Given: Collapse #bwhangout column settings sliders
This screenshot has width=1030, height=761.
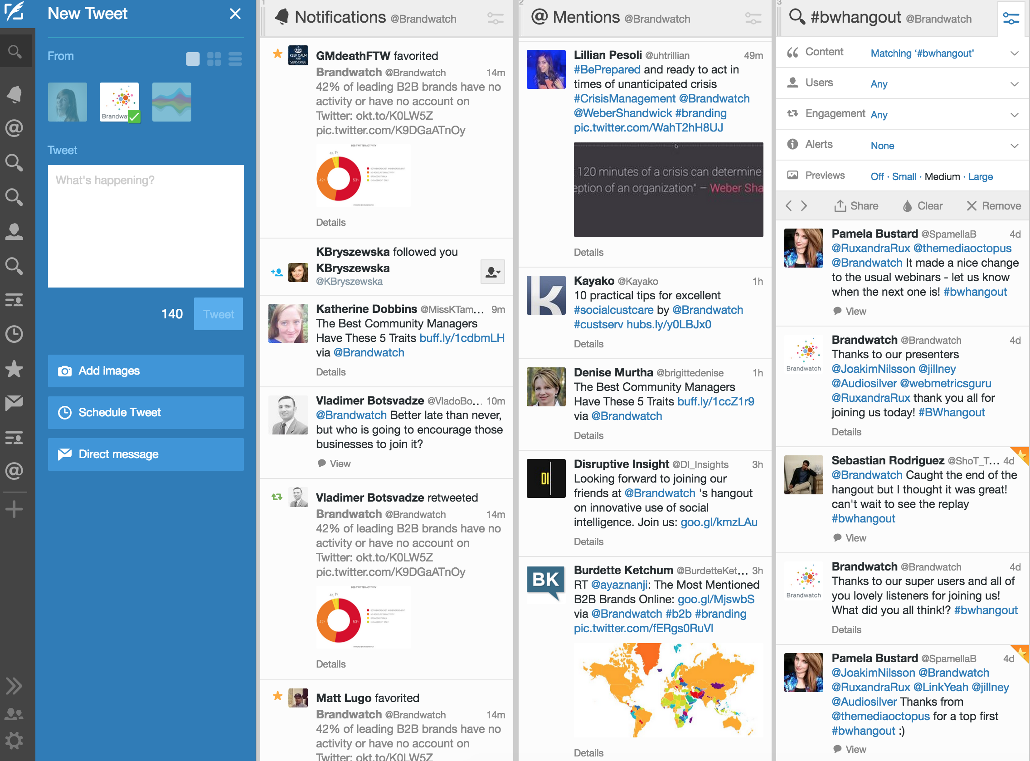Looking at the screenshot, I should pyautogui.click(x=1011, y=18).
